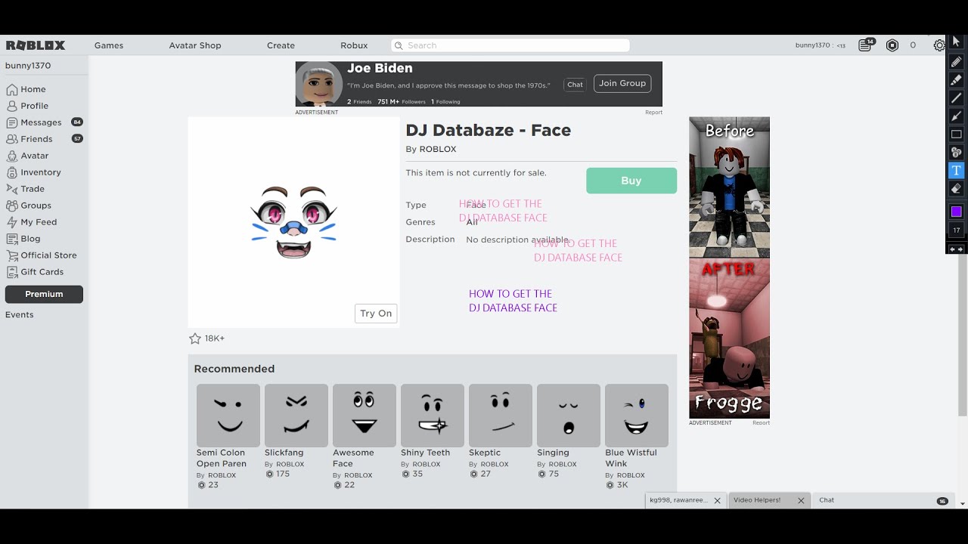Viewport: 968px width, 544px height.
Task: Select the pencil drawing tool
Action: [x=956, y=62]
